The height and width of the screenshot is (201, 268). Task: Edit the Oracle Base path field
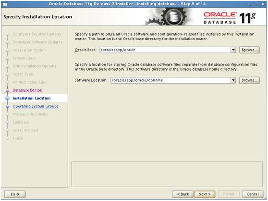(165, 50)
